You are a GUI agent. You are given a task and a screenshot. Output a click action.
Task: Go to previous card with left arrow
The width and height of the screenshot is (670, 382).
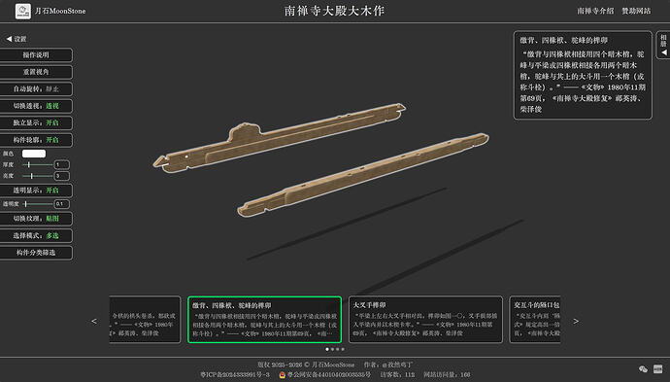point(94,321)
